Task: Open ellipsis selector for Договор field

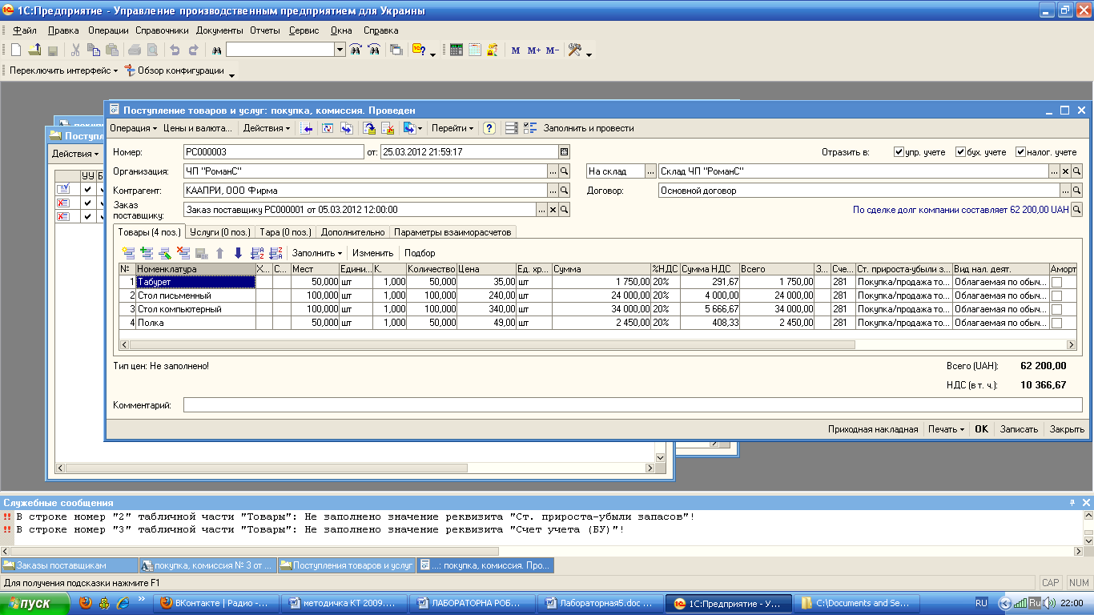Action: [1065, 191]
